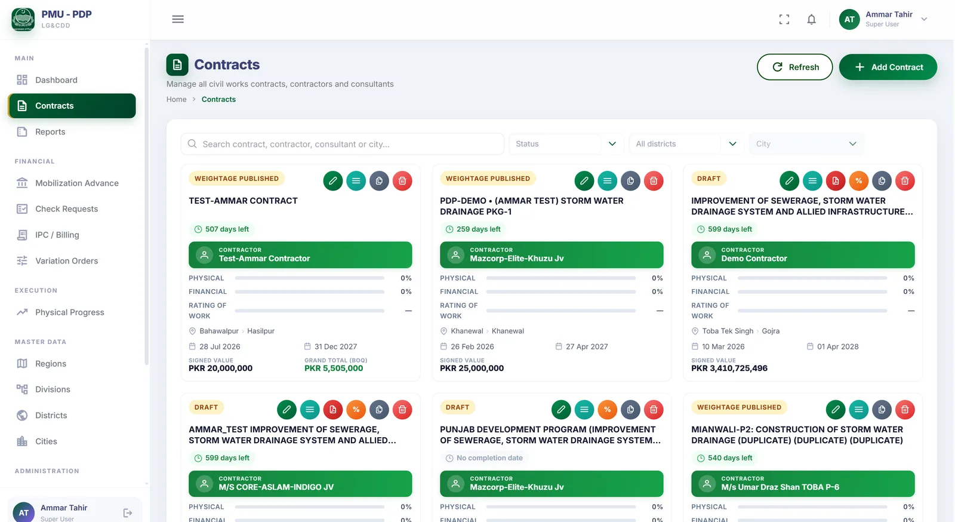Screen dimensions: 955x522
Task: Edit the Demo Contractor draft contract
Action: click(x=789, y=181)
